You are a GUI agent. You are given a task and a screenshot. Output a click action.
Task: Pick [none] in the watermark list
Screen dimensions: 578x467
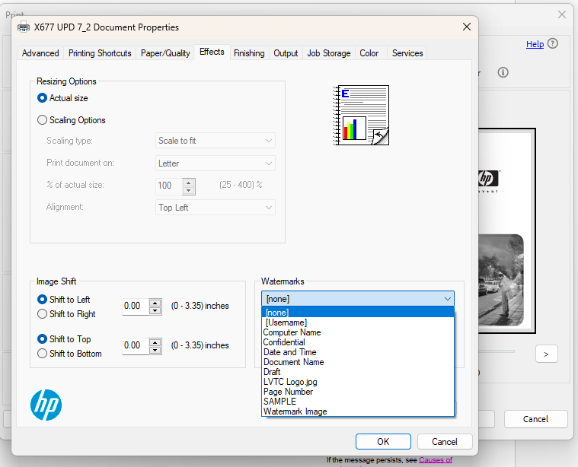[x=358, y=313]
